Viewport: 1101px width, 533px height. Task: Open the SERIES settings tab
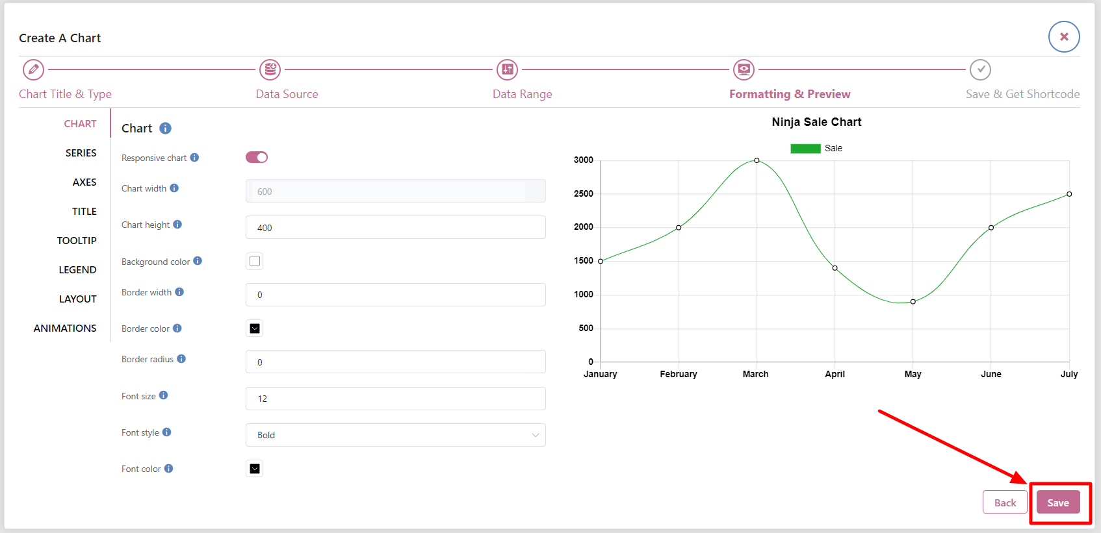81,153
